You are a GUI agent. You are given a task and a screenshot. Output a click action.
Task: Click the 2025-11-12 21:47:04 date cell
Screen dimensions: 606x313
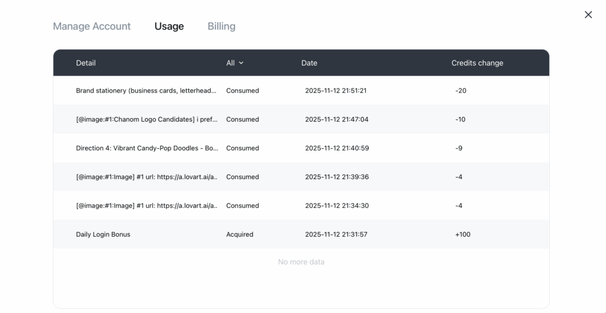click(x=336, y=119)
